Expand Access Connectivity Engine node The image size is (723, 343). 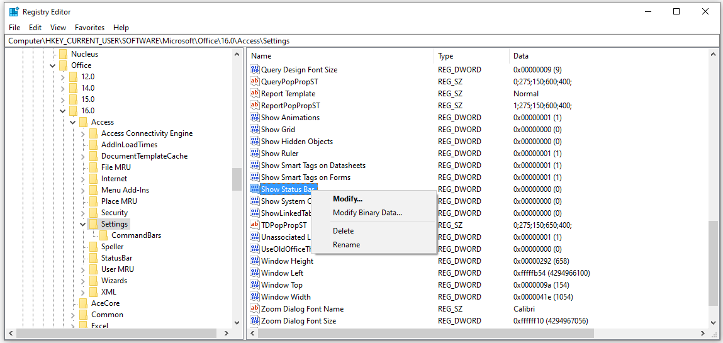[83, 133]
